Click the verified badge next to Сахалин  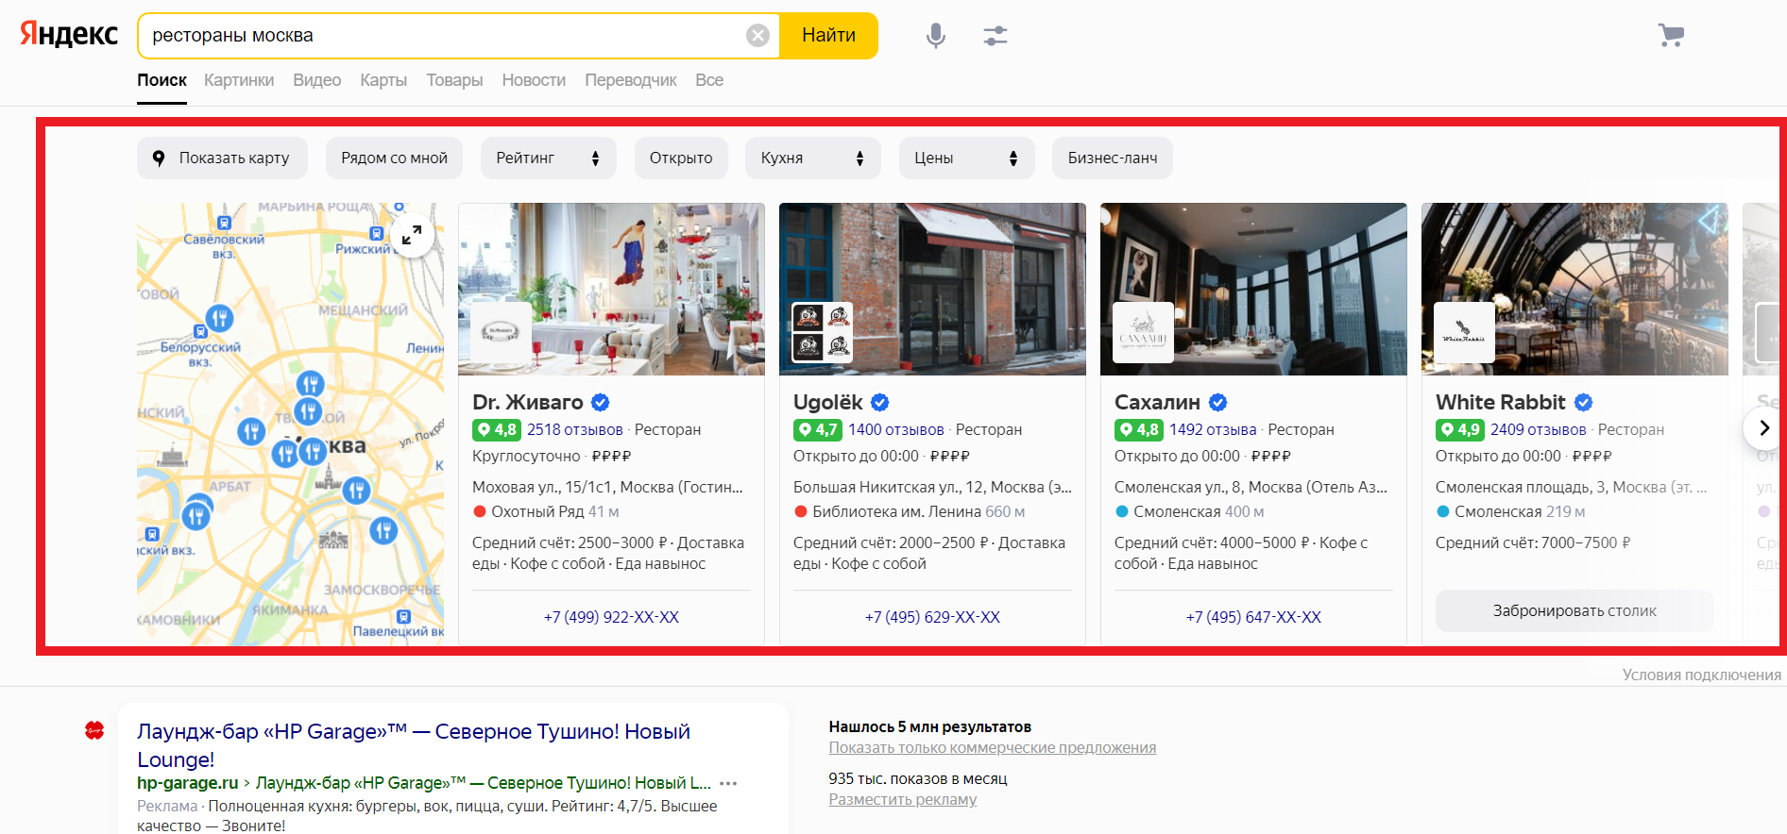pyautogui.click(x=1217, y=403)
